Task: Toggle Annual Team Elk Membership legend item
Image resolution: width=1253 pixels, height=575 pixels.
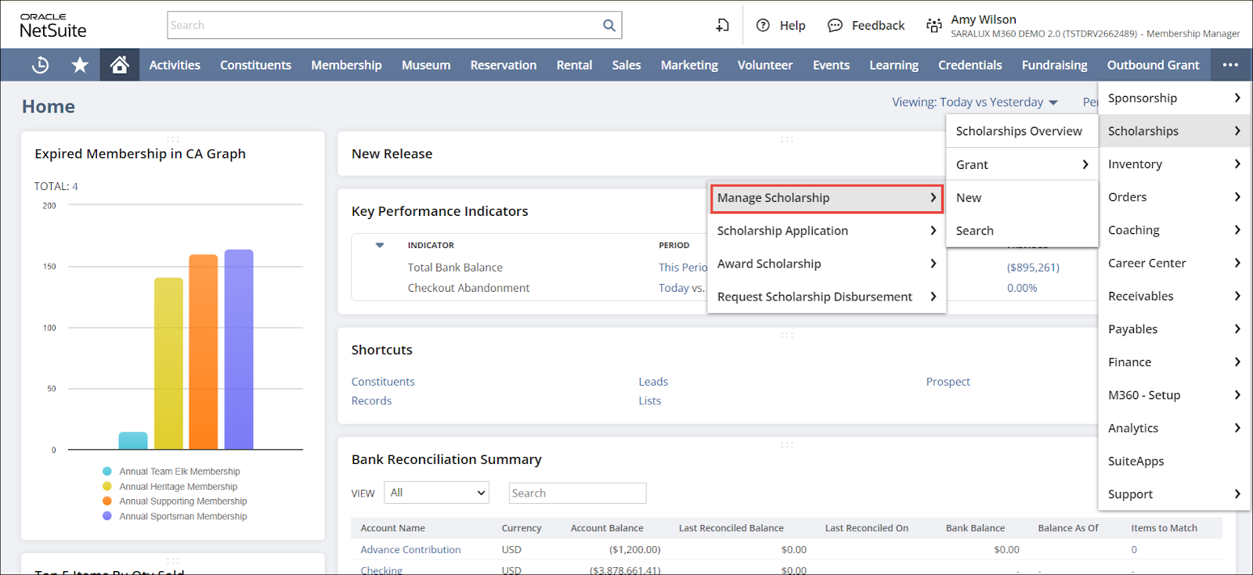Action: pos(179,472)
